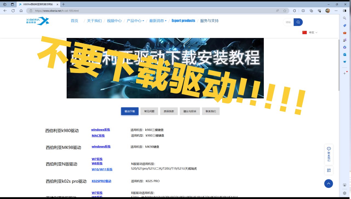Click the 西伯利亚N版驱动 heading text
The image size is (351, 199).
point(61,164)
